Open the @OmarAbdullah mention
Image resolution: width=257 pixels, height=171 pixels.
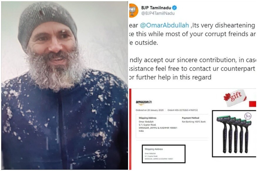[x=164, y=25]
